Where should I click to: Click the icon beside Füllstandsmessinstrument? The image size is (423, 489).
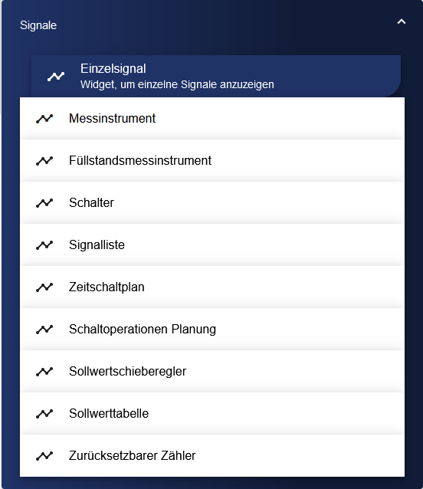click(44, 161)
